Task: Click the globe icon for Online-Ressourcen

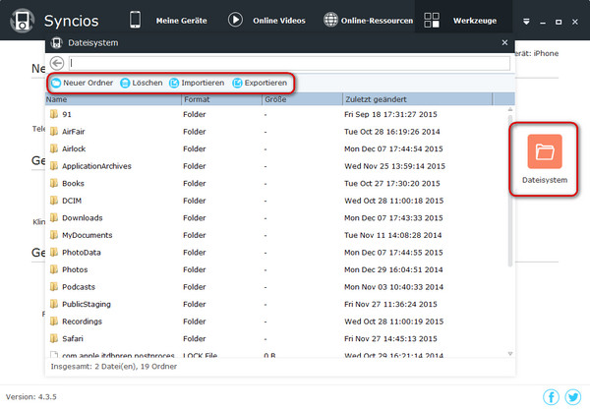Action: click(x=330, y=20)
